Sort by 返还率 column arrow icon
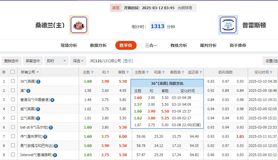278x160 pixels. [201, 72]
